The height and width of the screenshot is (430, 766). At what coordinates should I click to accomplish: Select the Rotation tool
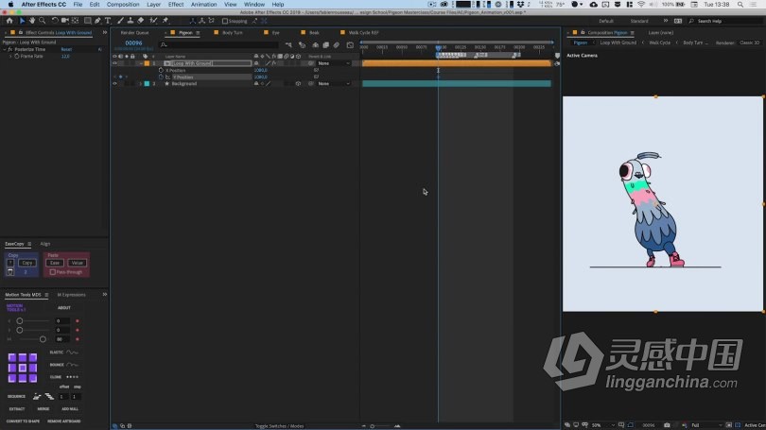[x=55, y=21]
